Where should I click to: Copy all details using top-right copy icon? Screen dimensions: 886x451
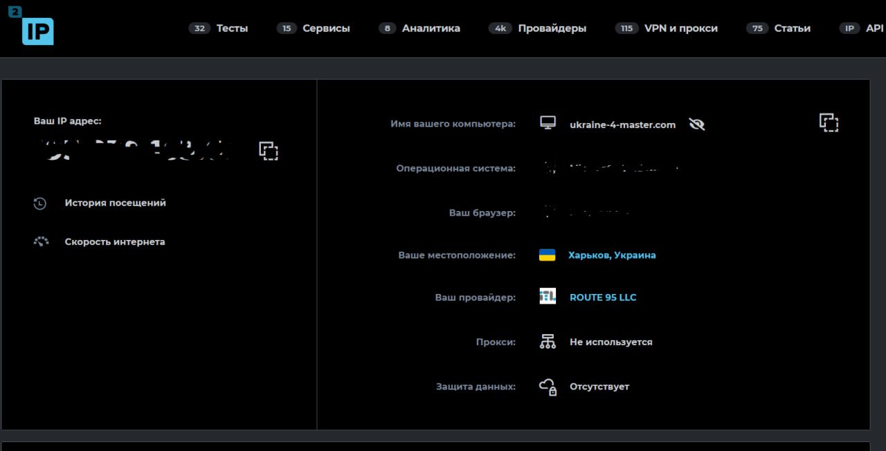pyautogui.click(x=829, y=122)
